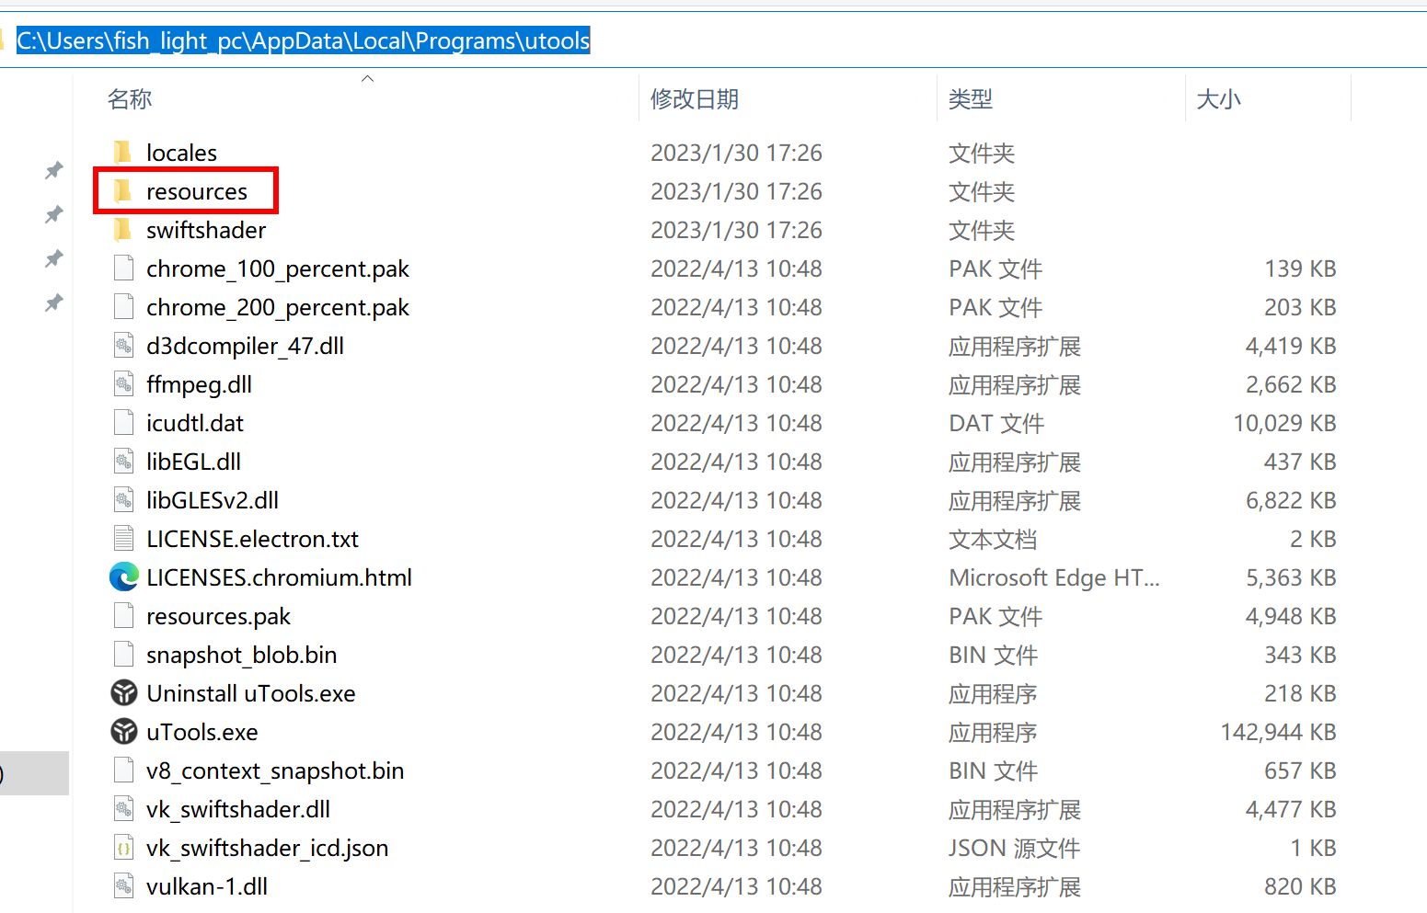The width and height of the screenshot is (1427, 913).
Task: Sort files by the 类型 column header
Action: (x=971, y=98)
